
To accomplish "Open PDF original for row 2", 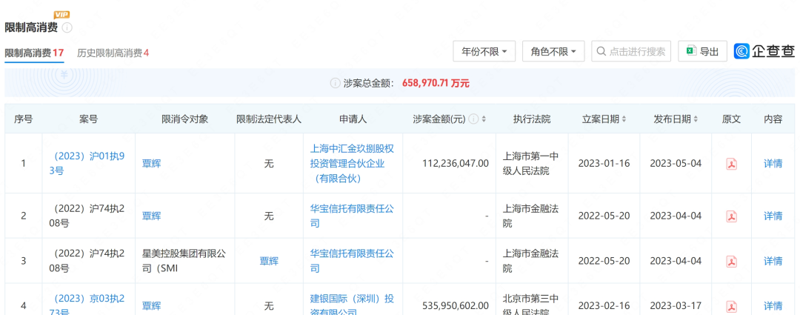I will (x=731, y=216).
